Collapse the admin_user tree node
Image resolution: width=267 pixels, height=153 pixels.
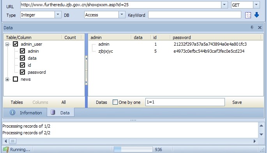point(7,44)
